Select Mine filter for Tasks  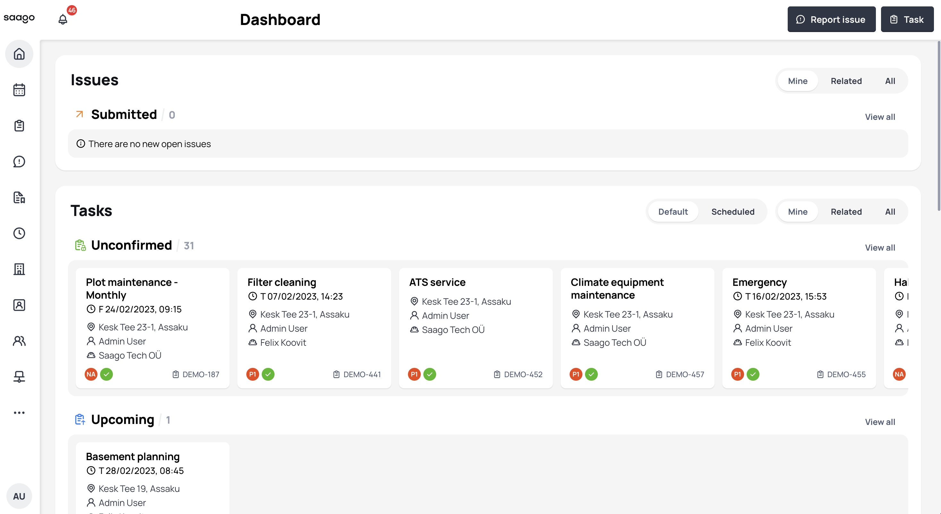click(x=797, y=211)
